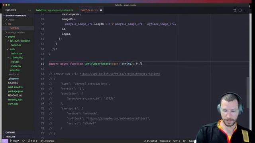
Task: Open the .env.local file
Action: pos(14,74)
